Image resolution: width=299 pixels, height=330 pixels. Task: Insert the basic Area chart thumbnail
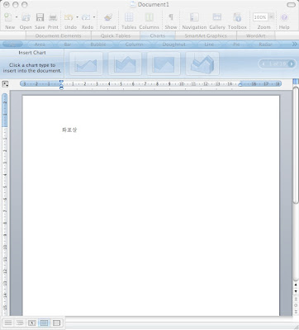click(x=86, y=64)
